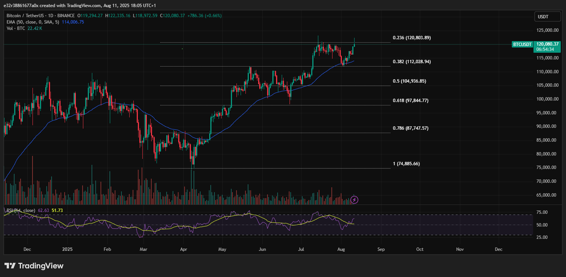Click the May label on time axis
The height and width of the screenshot is (277, 566).
coord(222,249)
